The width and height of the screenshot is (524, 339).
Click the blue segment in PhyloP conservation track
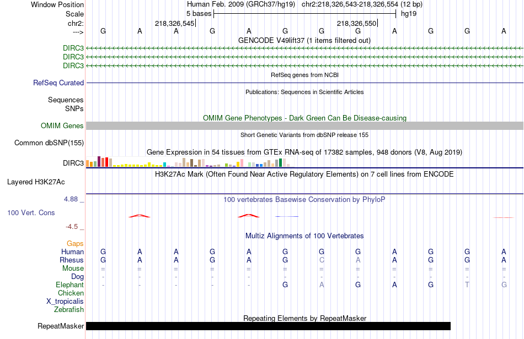click(x=287, y=217)
